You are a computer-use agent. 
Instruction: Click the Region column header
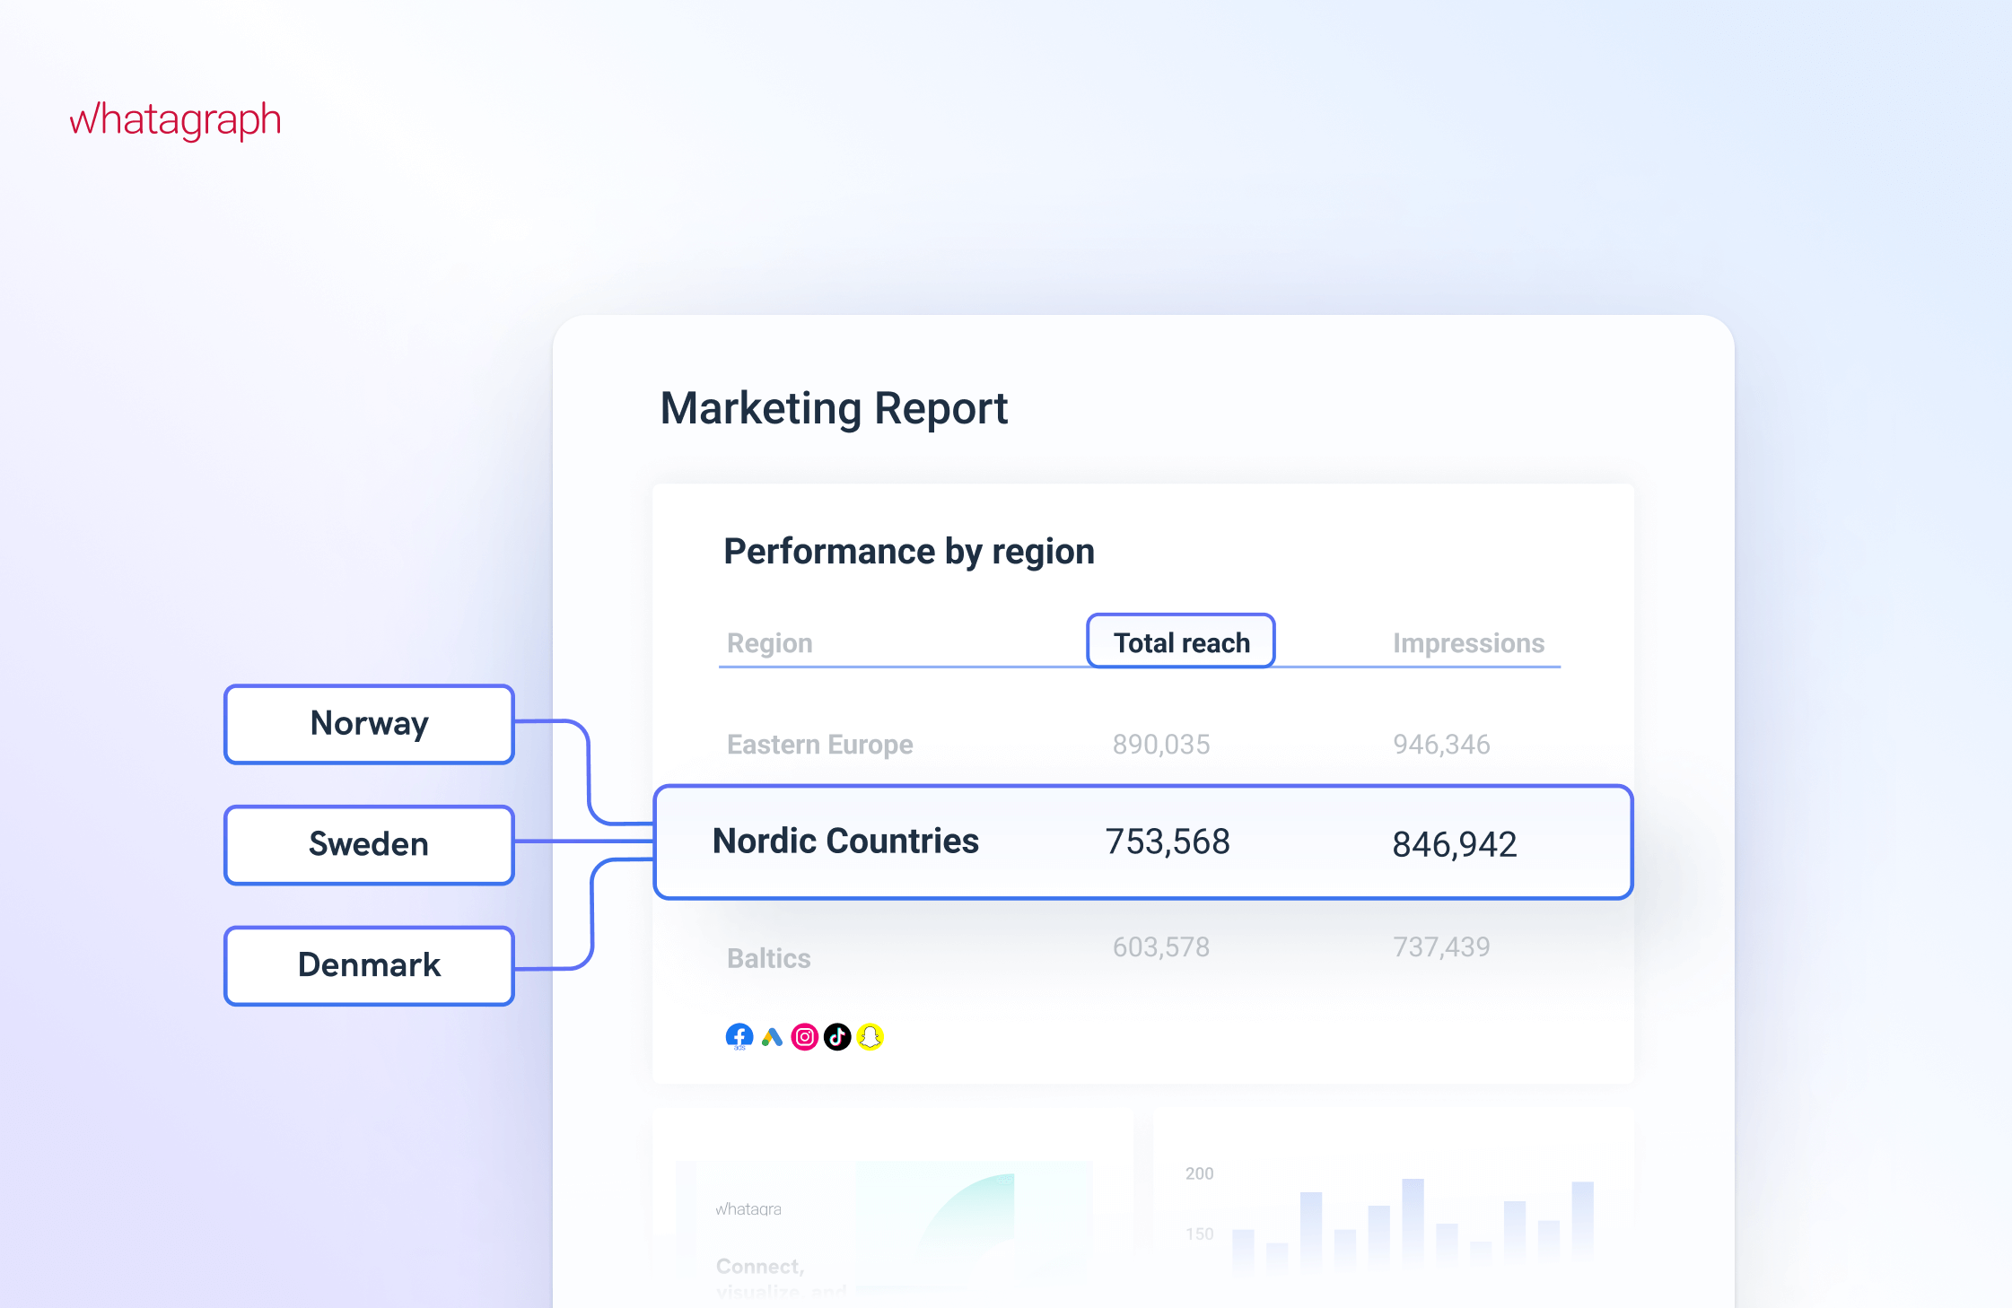pyautogui.click(x=769, y=643)
